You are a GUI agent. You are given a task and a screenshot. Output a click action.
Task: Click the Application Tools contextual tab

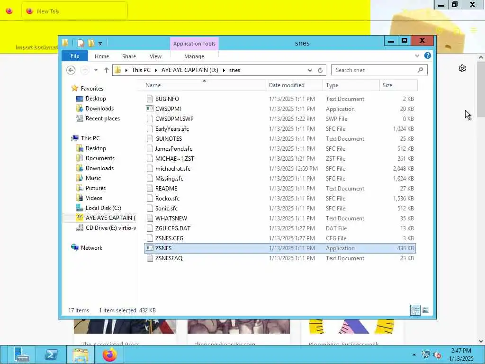(x=194, y=44)
